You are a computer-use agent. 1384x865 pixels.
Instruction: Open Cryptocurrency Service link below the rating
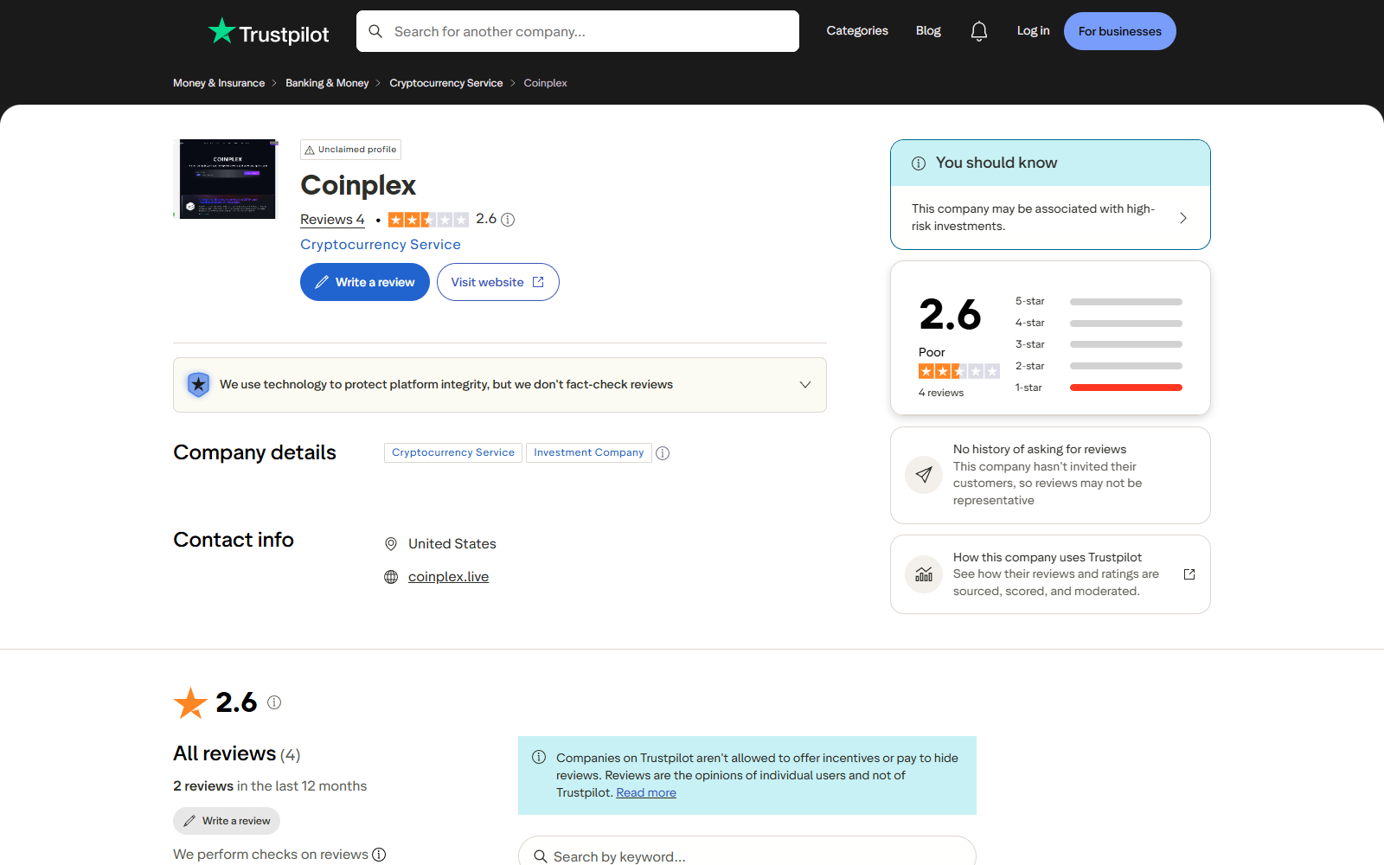(381, 245)
